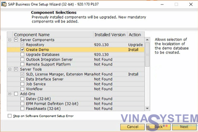Screen dimensions: 198x132
Task: Click the Cancel button
Action: click(132, 127)
